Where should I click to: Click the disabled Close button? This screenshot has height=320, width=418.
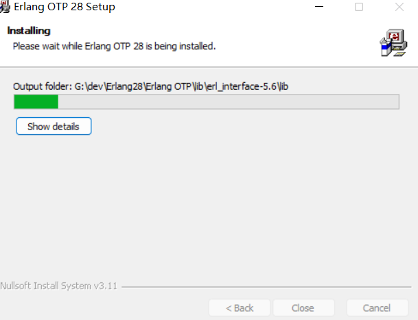[x=303, y=308]
